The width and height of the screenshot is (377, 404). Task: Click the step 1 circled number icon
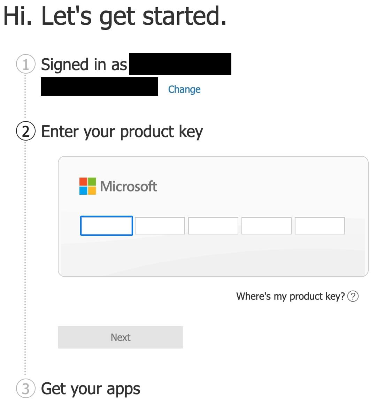pos(26,64)
